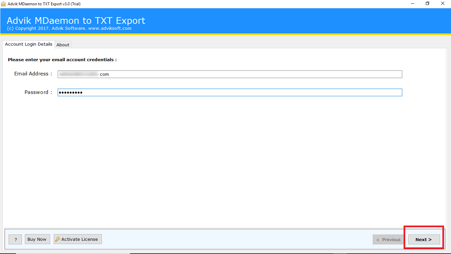451x254 pixels.
Task: Open help with the question mark button
Action: point(15,239)
